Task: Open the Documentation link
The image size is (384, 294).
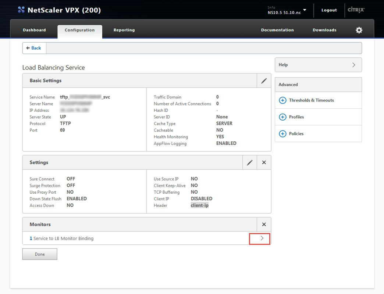Action: click(277, 30)
